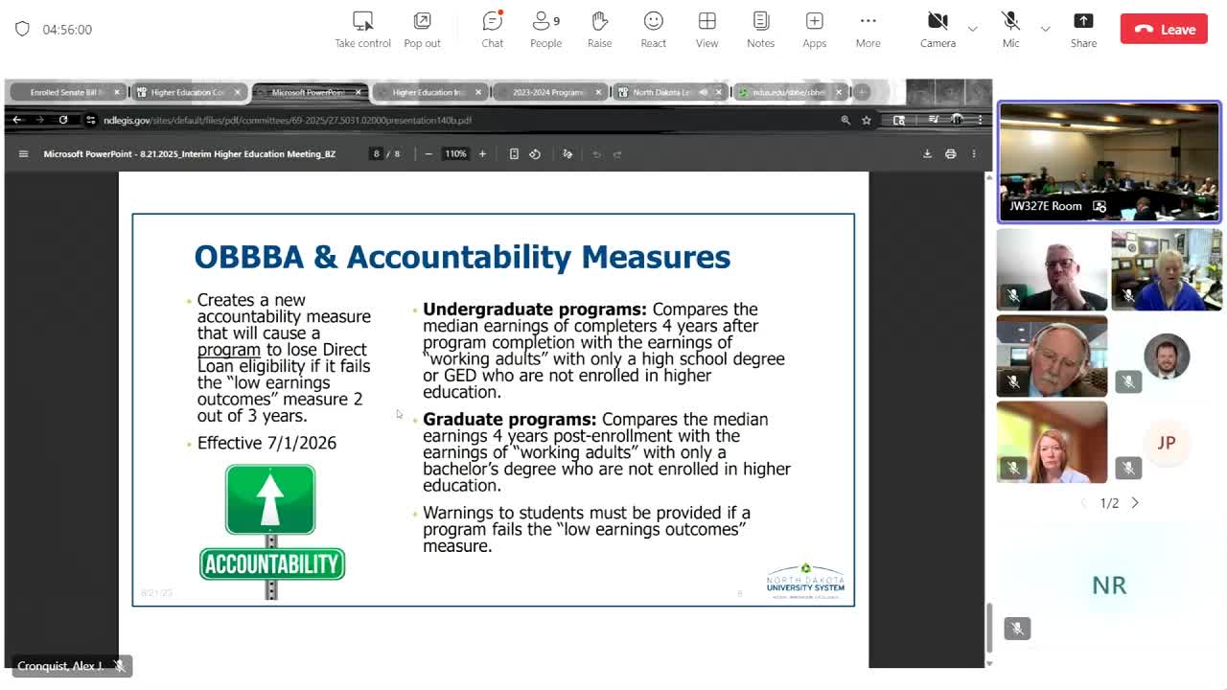Open the View layout options
Screen dimensions: 1227x690
click(x=706, y=30)
